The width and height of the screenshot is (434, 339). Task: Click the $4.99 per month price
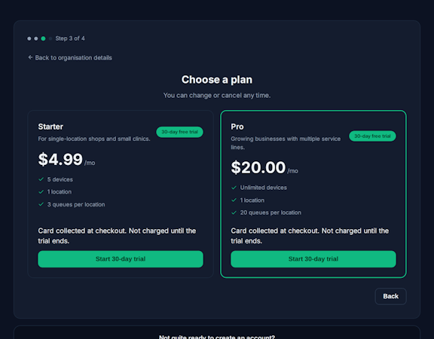(x=66, y=160)
